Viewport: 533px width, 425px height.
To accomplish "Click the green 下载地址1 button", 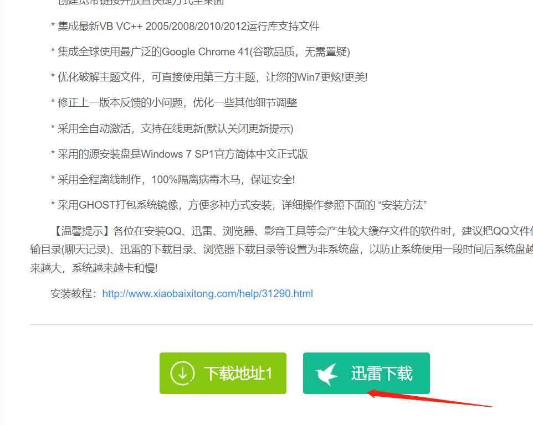I will tap(223, 373).
